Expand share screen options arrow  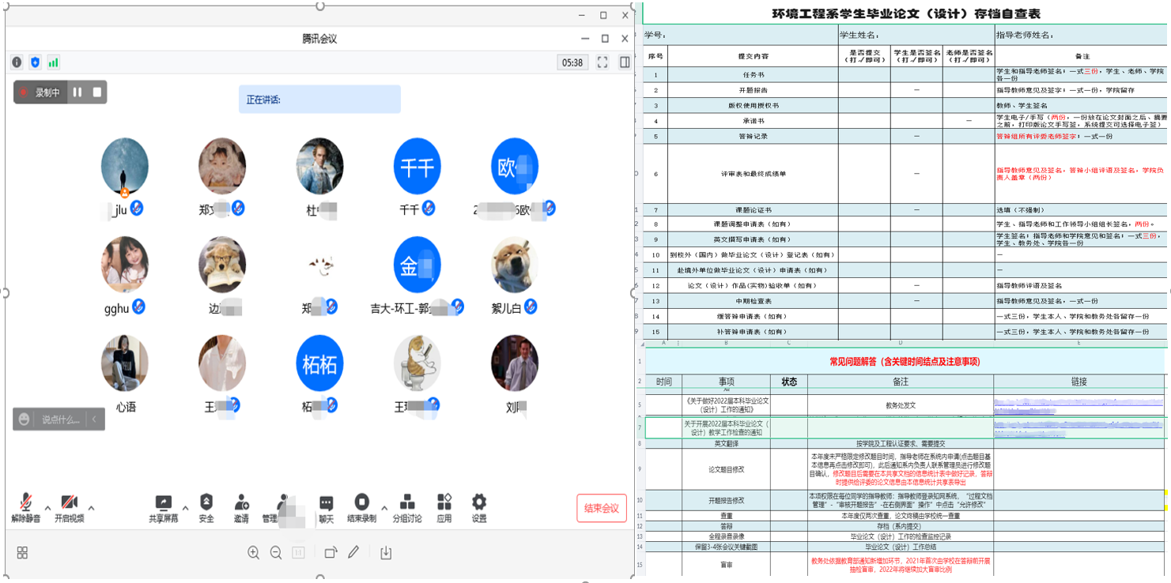coord(186,508)
